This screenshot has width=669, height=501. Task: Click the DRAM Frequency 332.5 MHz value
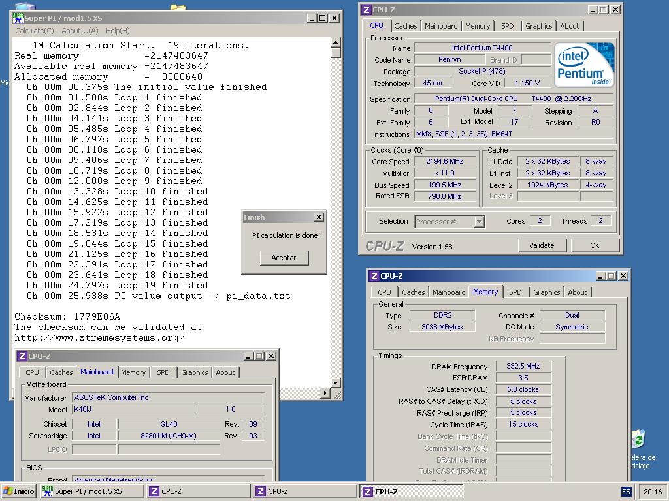coord(523,366)
